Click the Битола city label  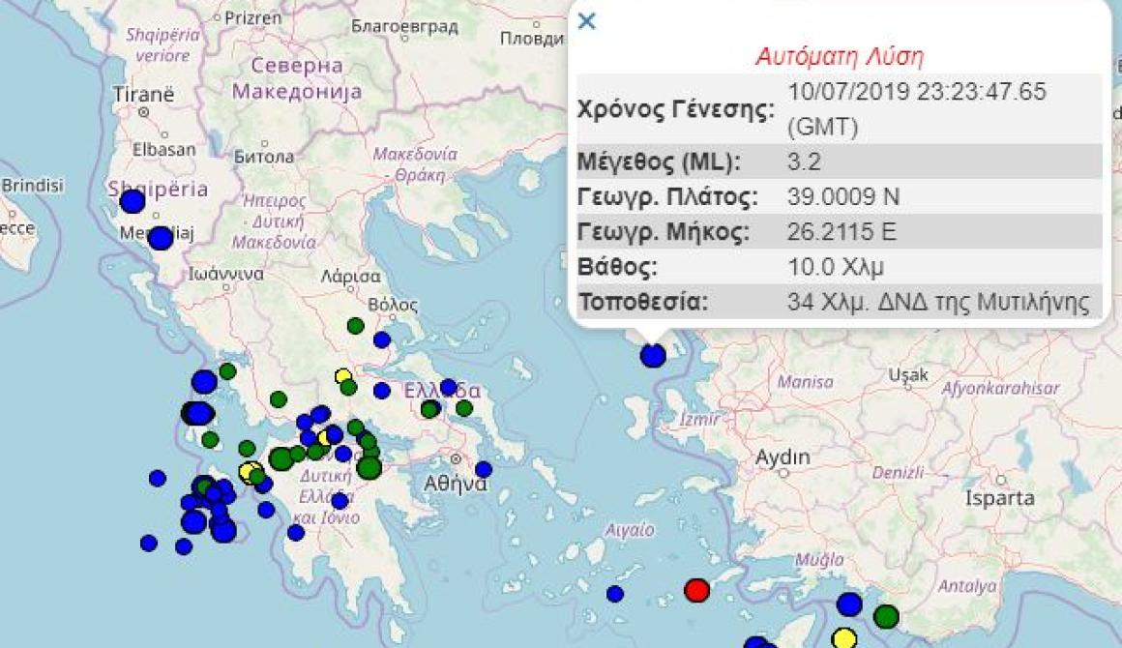click(x=264, y=157)
